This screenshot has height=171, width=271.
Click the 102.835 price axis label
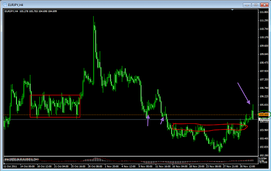click(264, 147)
